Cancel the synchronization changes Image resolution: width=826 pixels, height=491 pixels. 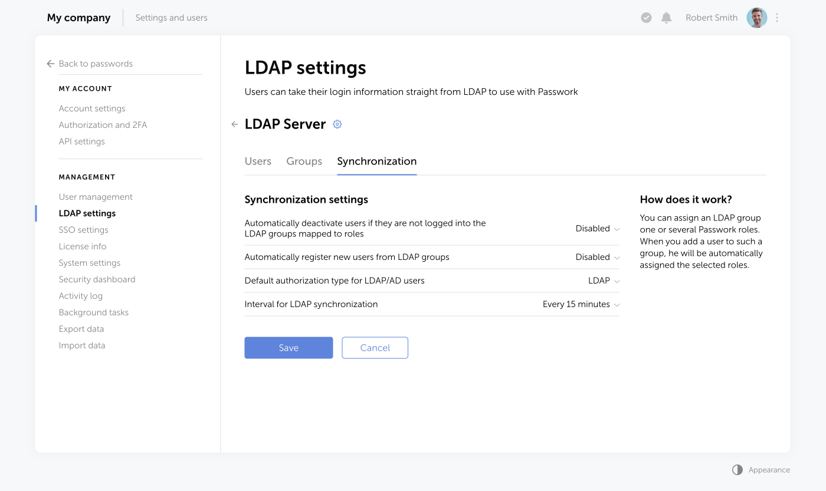[375, 348]
